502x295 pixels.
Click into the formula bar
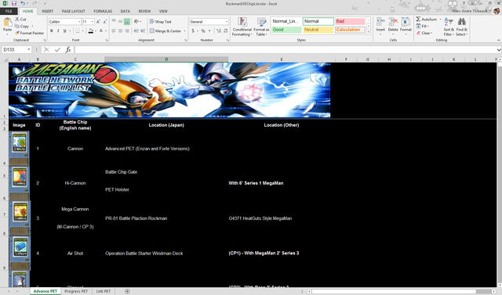click(285, 50)
